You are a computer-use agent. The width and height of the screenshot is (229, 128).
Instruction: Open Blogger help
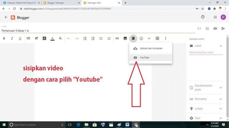click(203, 17)
